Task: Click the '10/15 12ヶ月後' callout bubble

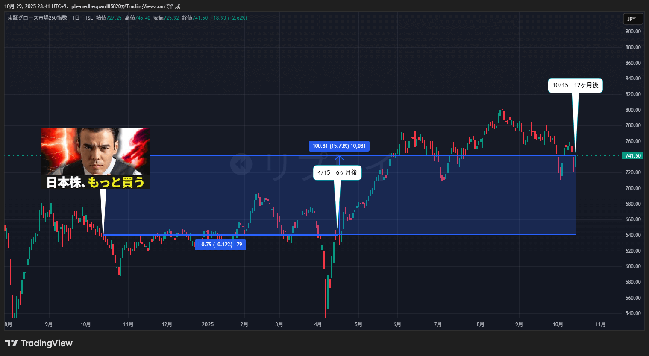Action: click(x=575, y=85)
